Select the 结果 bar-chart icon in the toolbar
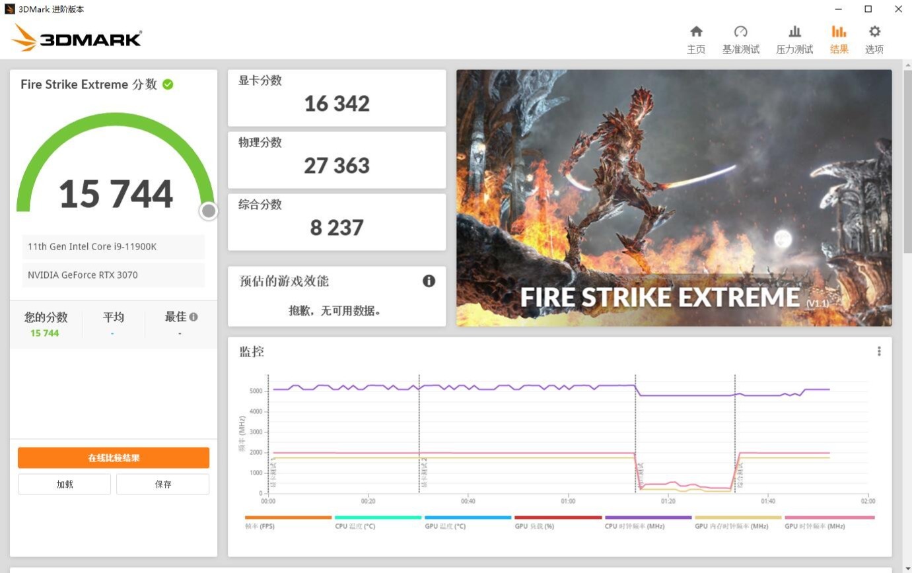Viewport: 912px width, 573px height. 839,38
